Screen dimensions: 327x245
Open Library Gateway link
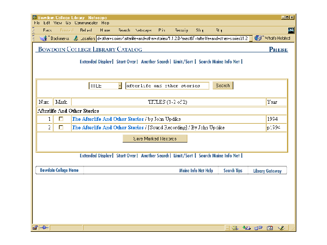[267, 171]
